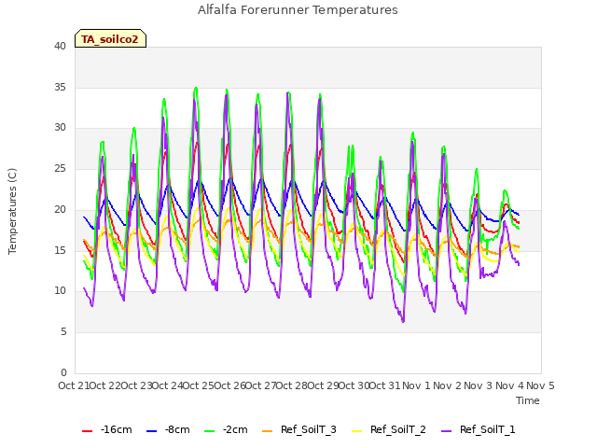
Task: Click the 5 y-axis tick label
Action: (x=63, y=332)
